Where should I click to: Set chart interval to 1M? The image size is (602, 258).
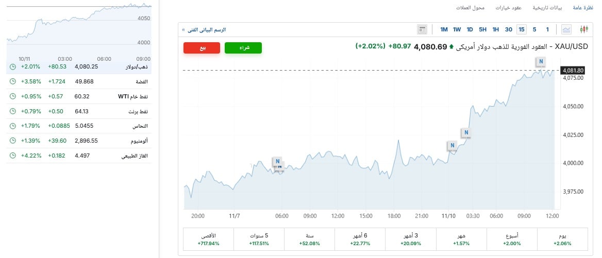coord(444,29)
